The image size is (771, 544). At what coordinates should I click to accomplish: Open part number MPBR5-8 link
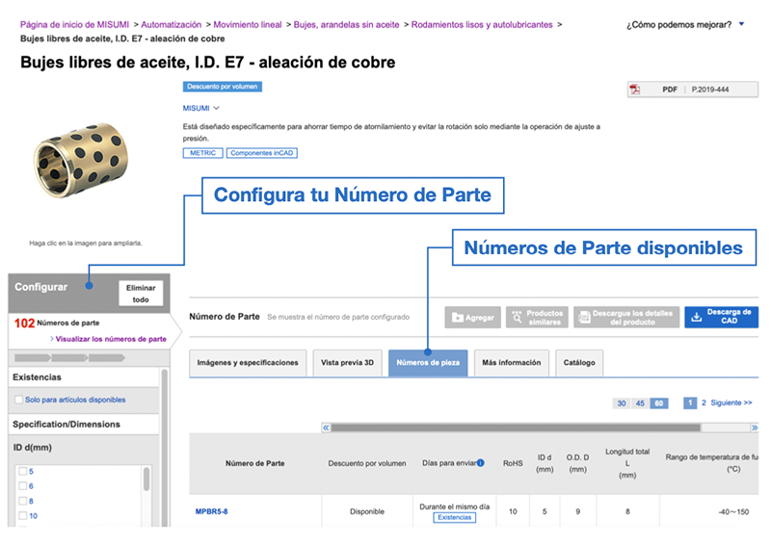pos(211,511)
